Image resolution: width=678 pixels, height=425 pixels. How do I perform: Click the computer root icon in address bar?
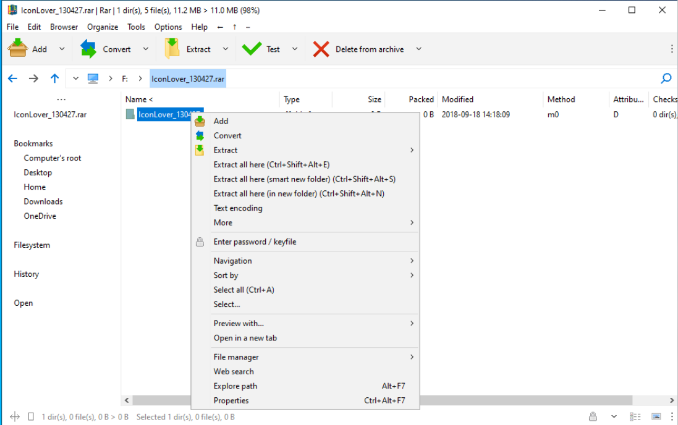point(93,78)
